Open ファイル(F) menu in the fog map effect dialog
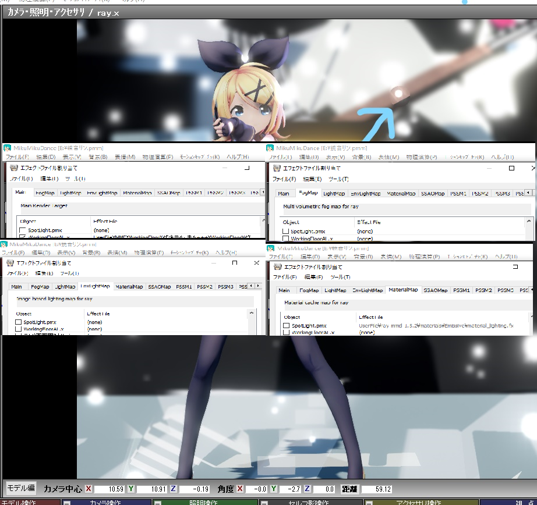This screenshot has height=505, width=537. click(x=284, y=179)
